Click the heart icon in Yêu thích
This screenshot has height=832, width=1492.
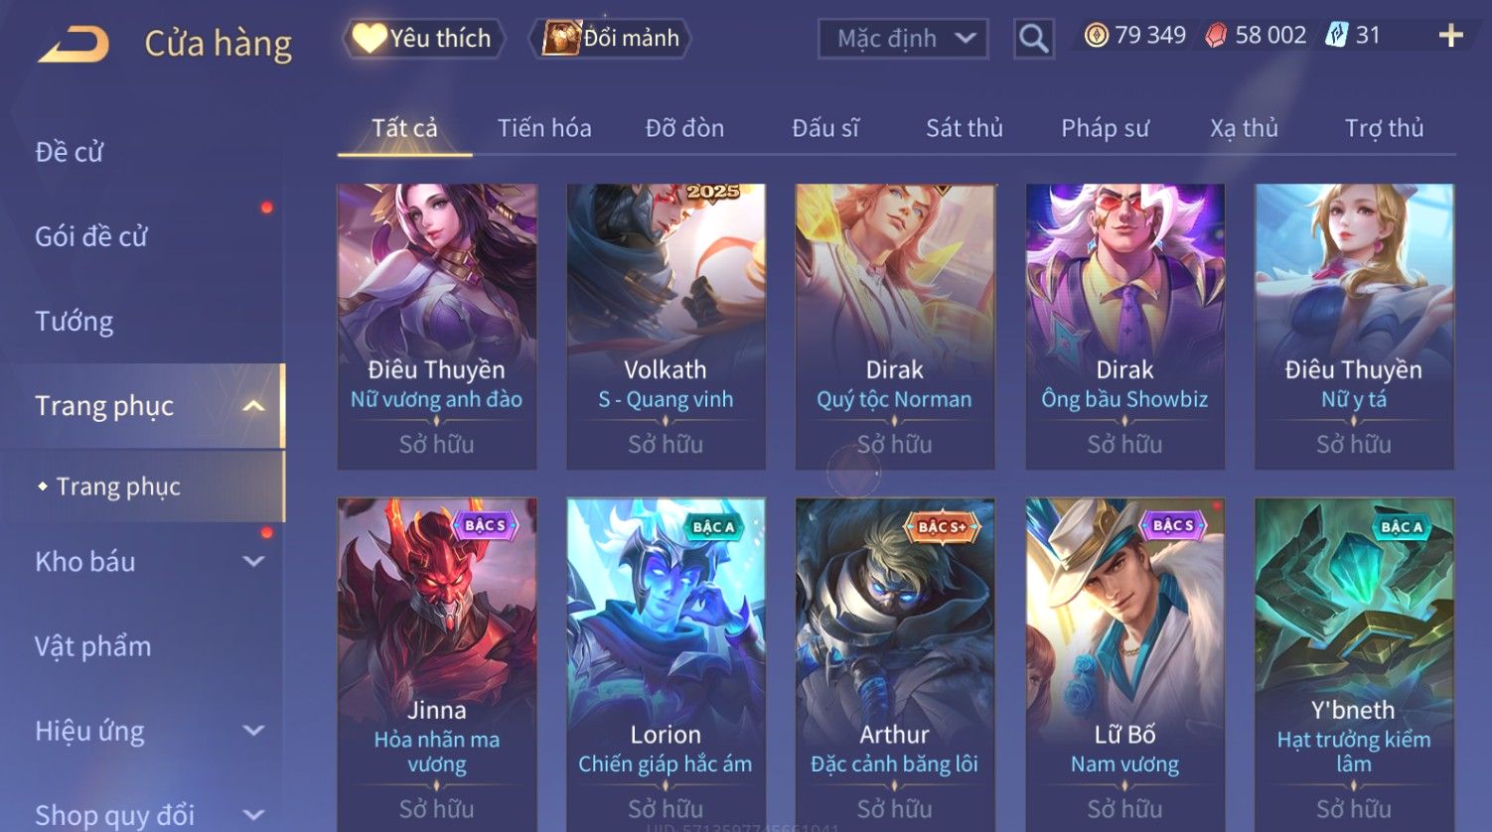coord(369,38)
